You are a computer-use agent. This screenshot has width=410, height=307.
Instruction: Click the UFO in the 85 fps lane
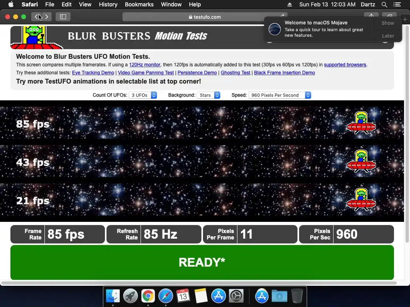[x=362, y=123]
